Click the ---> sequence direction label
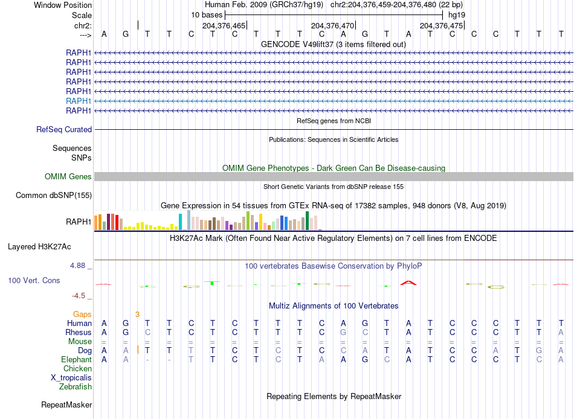This screenshot has width=574, height=419. 85,35
